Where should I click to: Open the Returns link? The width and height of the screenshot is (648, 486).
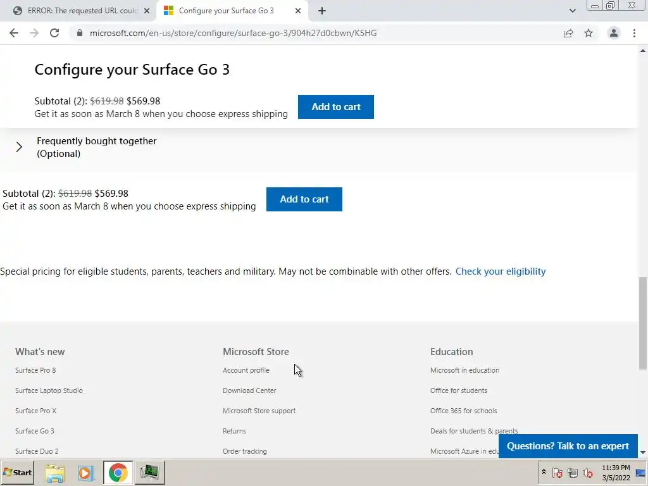(234, 431)
